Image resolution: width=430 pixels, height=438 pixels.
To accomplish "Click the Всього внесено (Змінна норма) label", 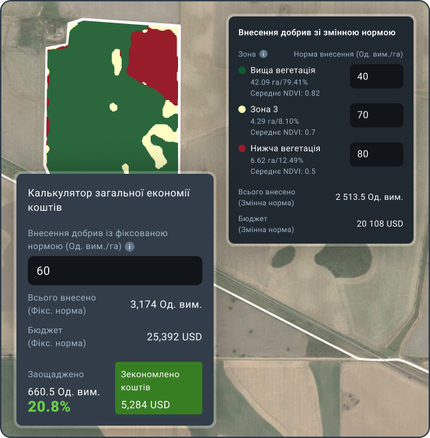I will 266,197.
